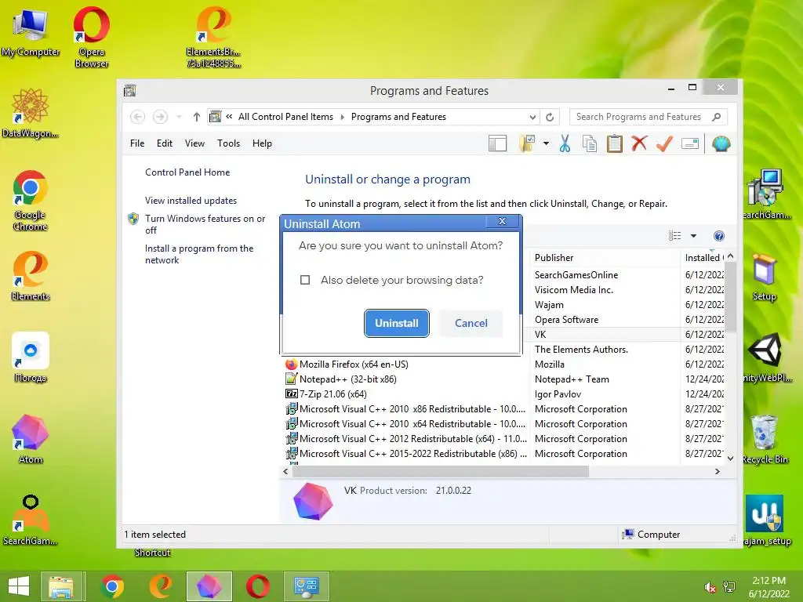803x602 pixels.
Task: Open Opera Browser desktop shortcut
Action: tap(91, 37)
